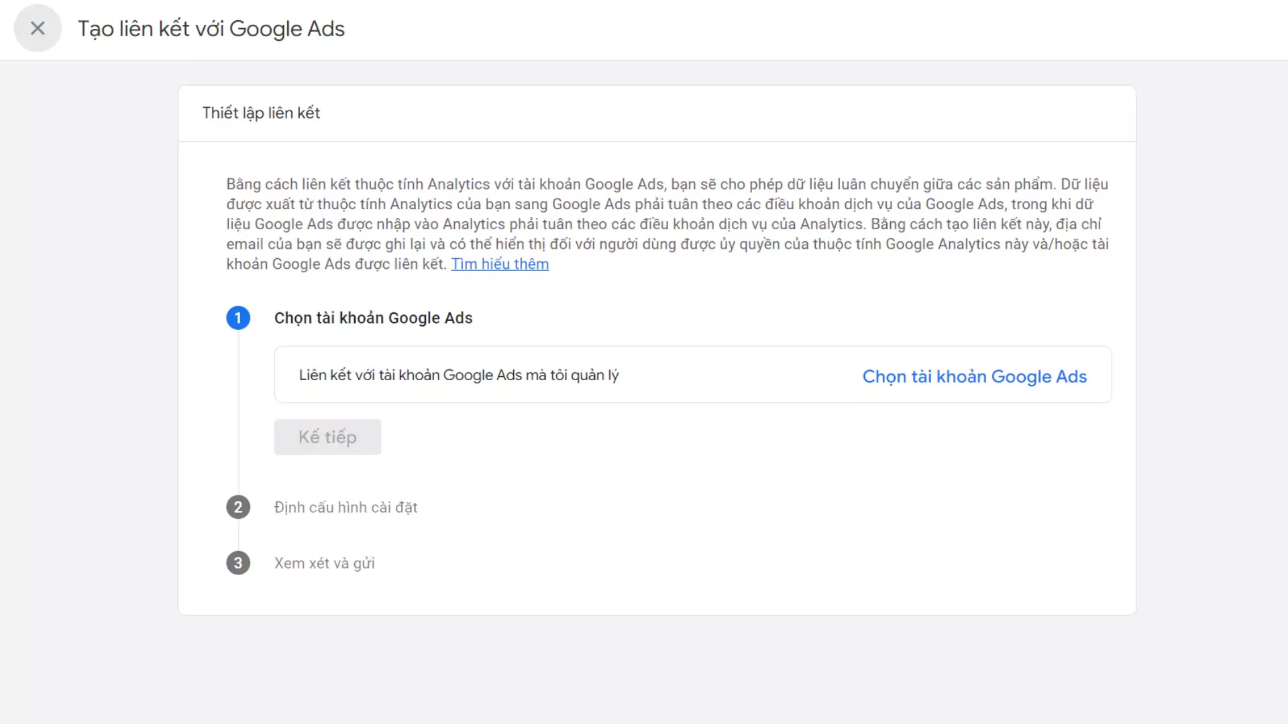Viewport: 1288px width, 724px height.
Task: Click the 'Liên kết với tài khoản Google Ads mà tôi quản lý' row
Action: (459, 375)
